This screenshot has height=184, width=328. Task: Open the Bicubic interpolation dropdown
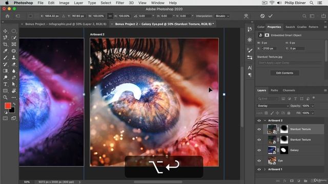point(222,16)
